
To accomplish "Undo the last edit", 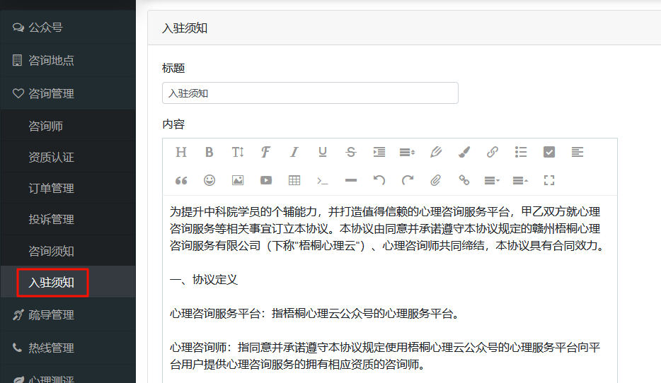I will (379, 180).
